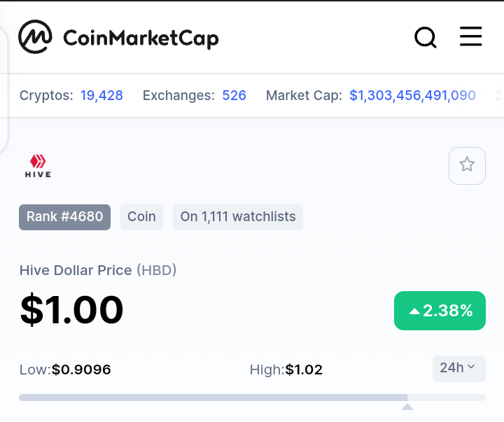
Task: Add Hive Dollar to watchlist star
Action: [x=467, y=166]
